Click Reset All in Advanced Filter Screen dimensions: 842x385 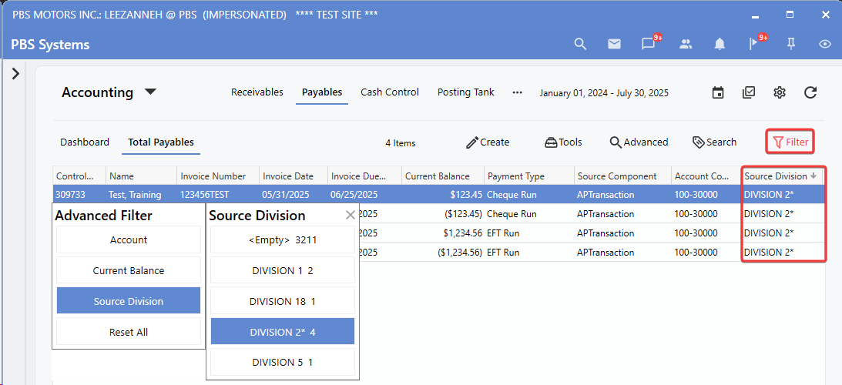(129, 332)
